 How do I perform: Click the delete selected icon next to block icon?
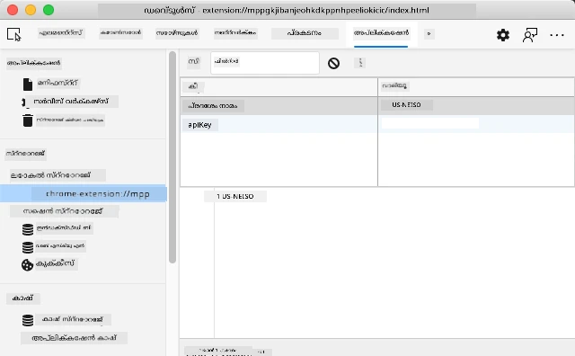[360, 63]
